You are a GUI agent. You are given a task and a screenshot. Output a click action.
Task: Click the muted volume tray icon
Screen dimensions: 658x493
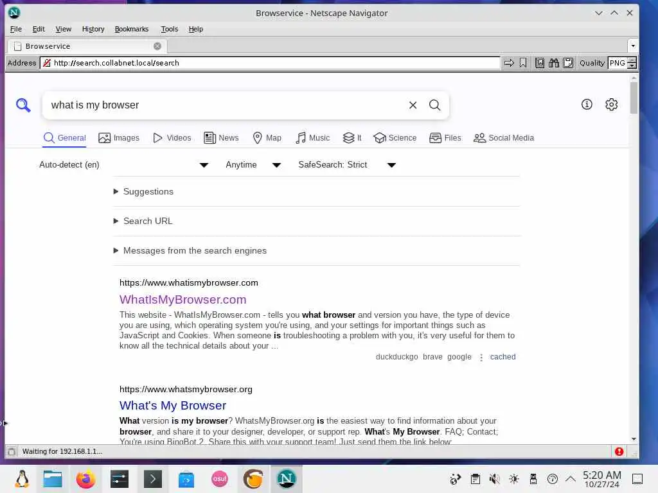[x=494, y=479]
